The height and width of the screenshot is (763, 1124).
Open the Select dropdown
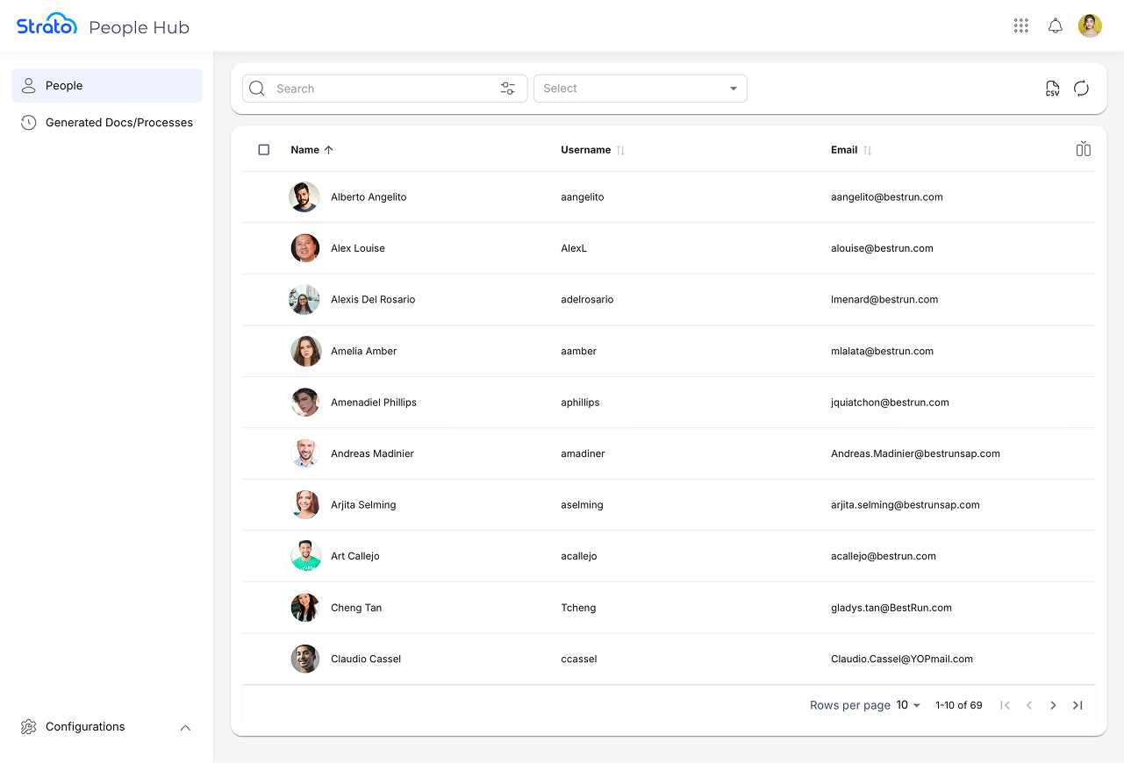pos(641,89)
